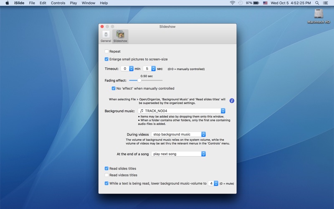Click the battery status icon

click(x=256, y=3)
